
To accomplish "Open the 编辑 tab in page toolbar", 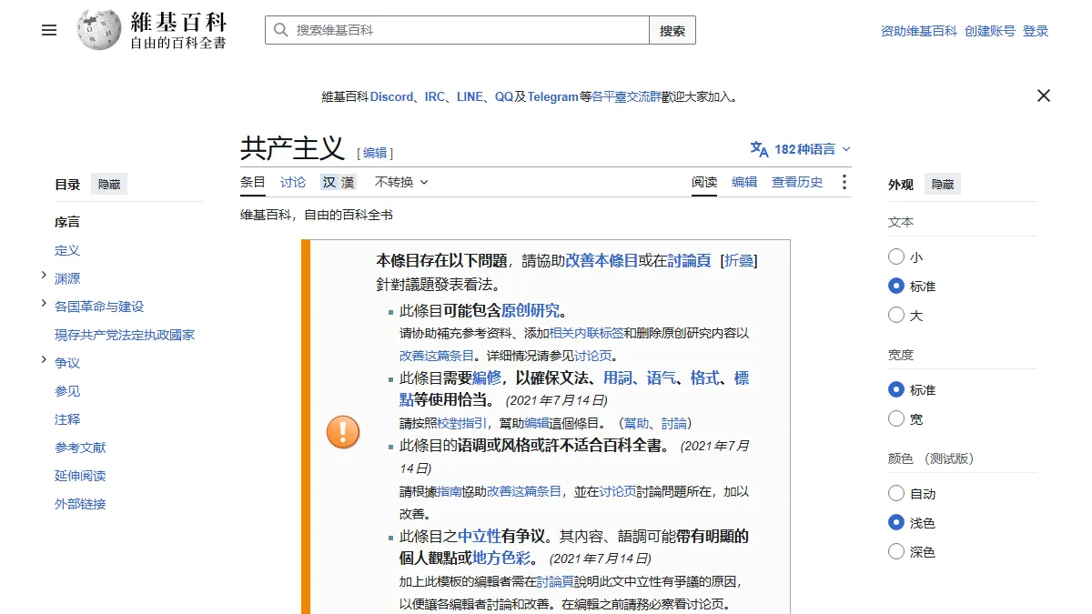I will pos(744,182).
